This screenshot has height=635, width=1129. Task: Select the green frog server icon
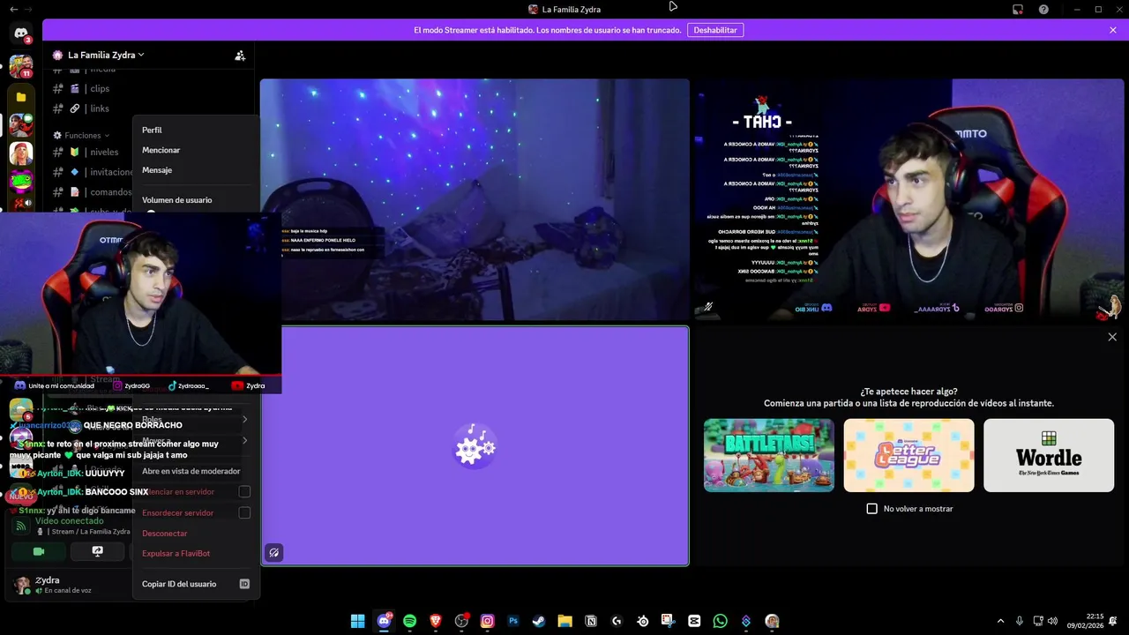coord(21,183)
